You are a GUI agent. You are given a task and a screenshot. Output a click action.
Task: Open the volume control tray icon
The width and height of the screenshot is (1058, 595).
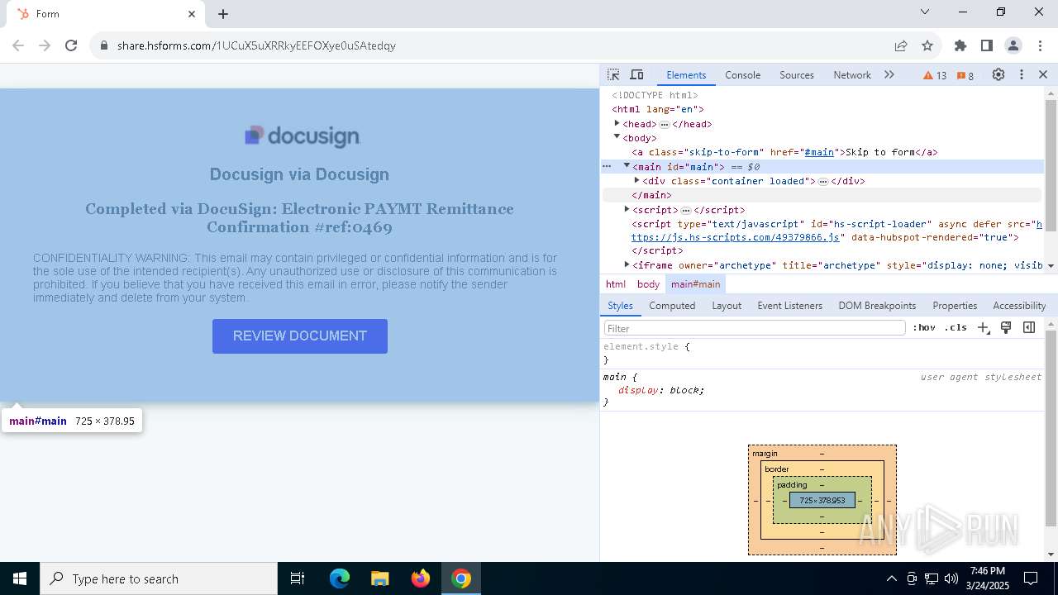(951, 578)
